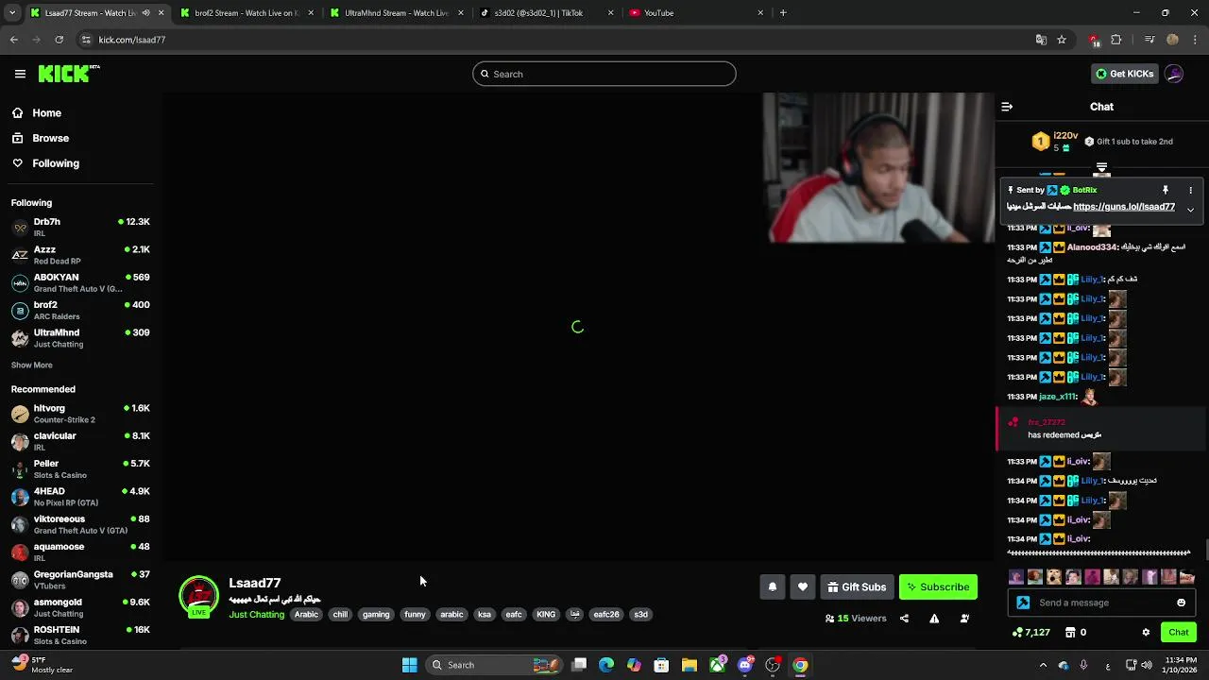Viewport: 1209px width, 680px height.
Task: Select the Just Chatting category link
Action: tap(257, 615)
